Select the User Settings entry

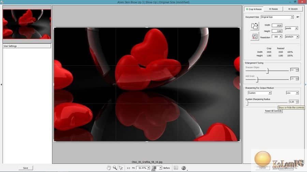27,46
